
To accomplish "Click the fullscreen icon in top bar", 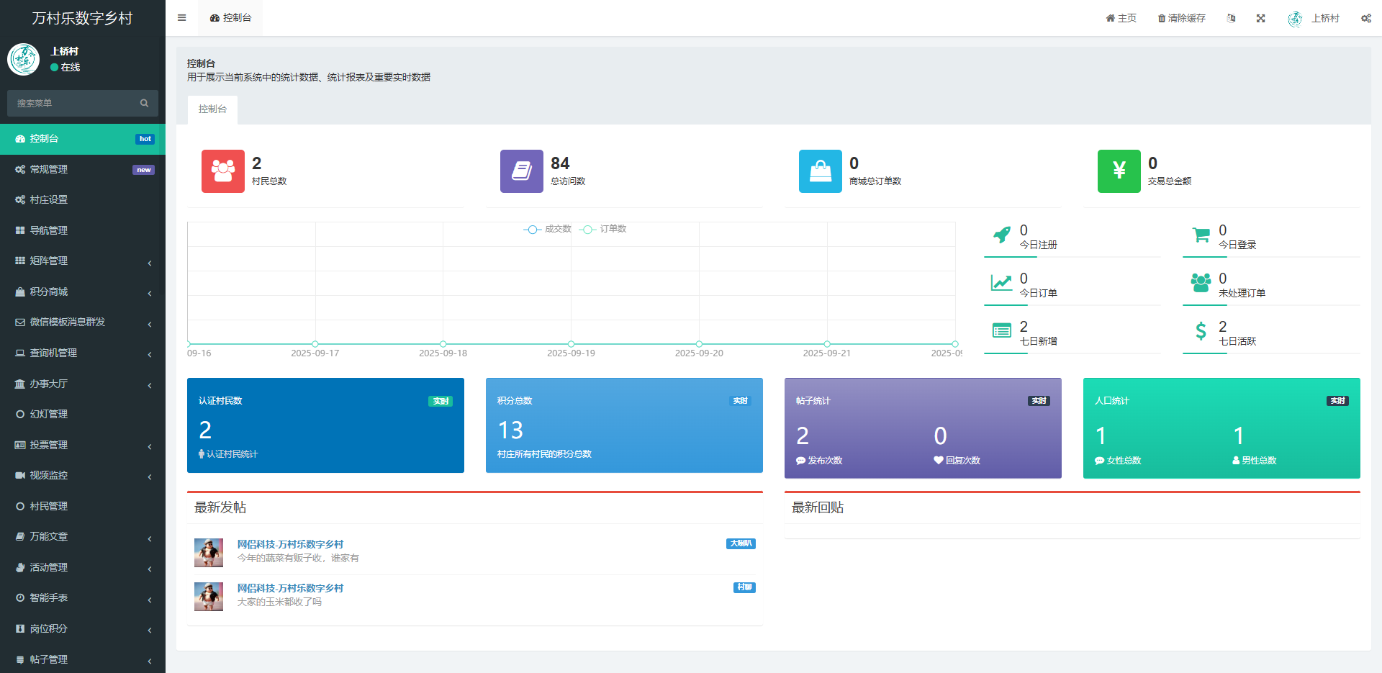I will click(x=1260, y=18).
